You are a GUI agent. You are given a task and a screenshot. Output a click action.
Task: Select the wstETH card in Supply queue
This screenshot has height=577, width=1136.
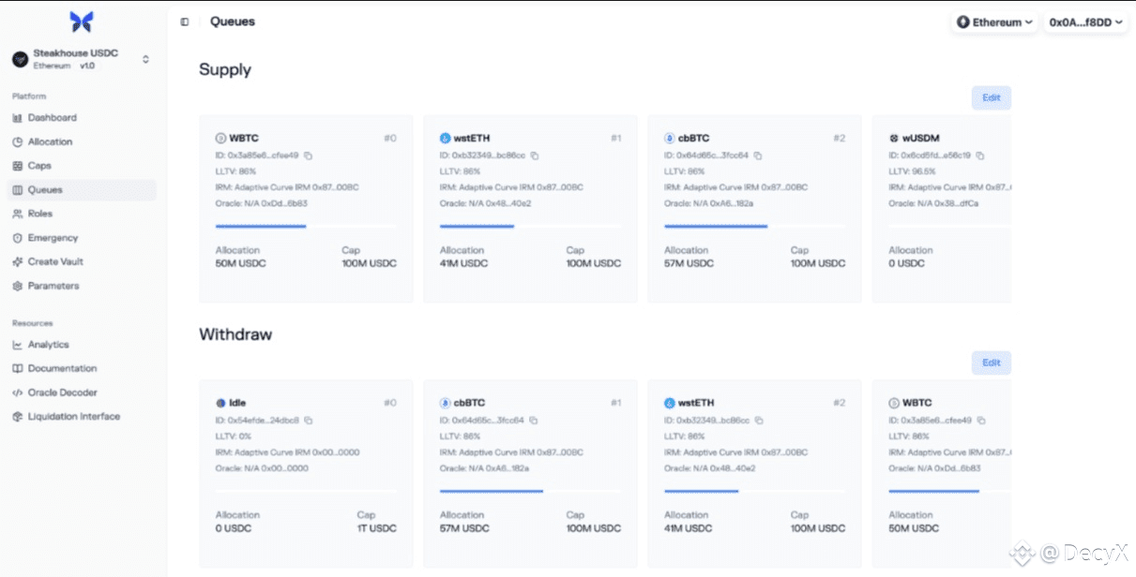coord(530,208)
